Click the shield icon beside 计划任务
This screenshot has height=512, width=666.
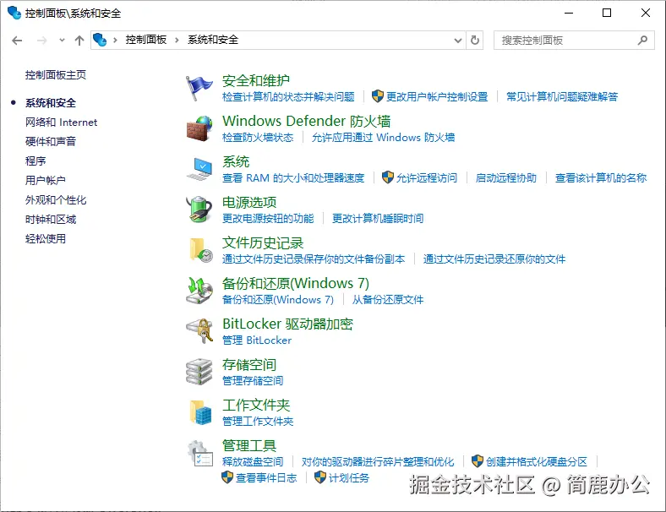(319, 477)
